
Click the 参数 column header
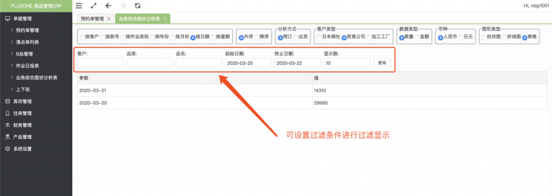(195, 78)
